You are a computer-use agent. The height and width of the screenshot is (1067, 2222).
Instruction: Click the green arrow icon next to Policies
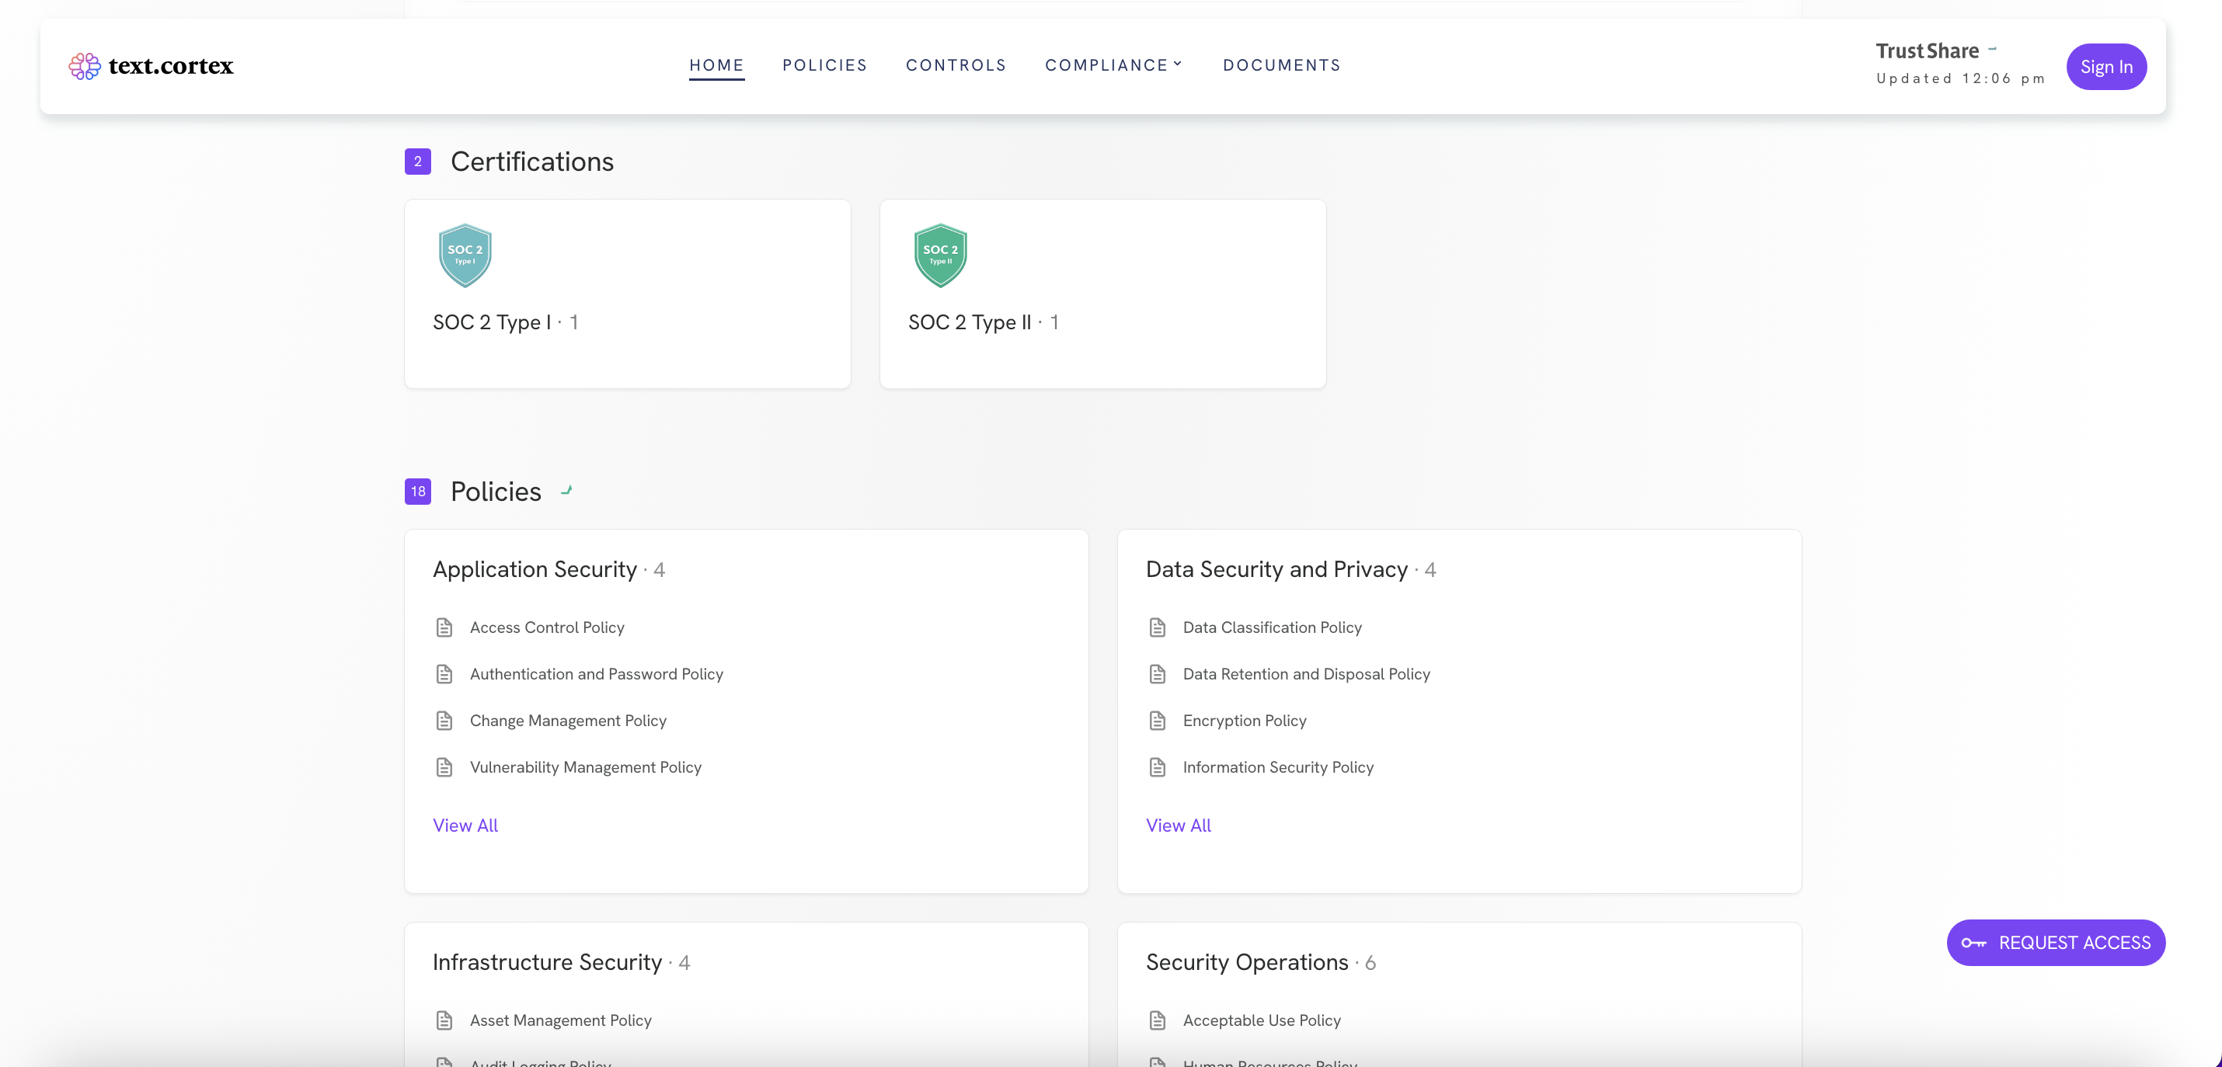point(566,491)
